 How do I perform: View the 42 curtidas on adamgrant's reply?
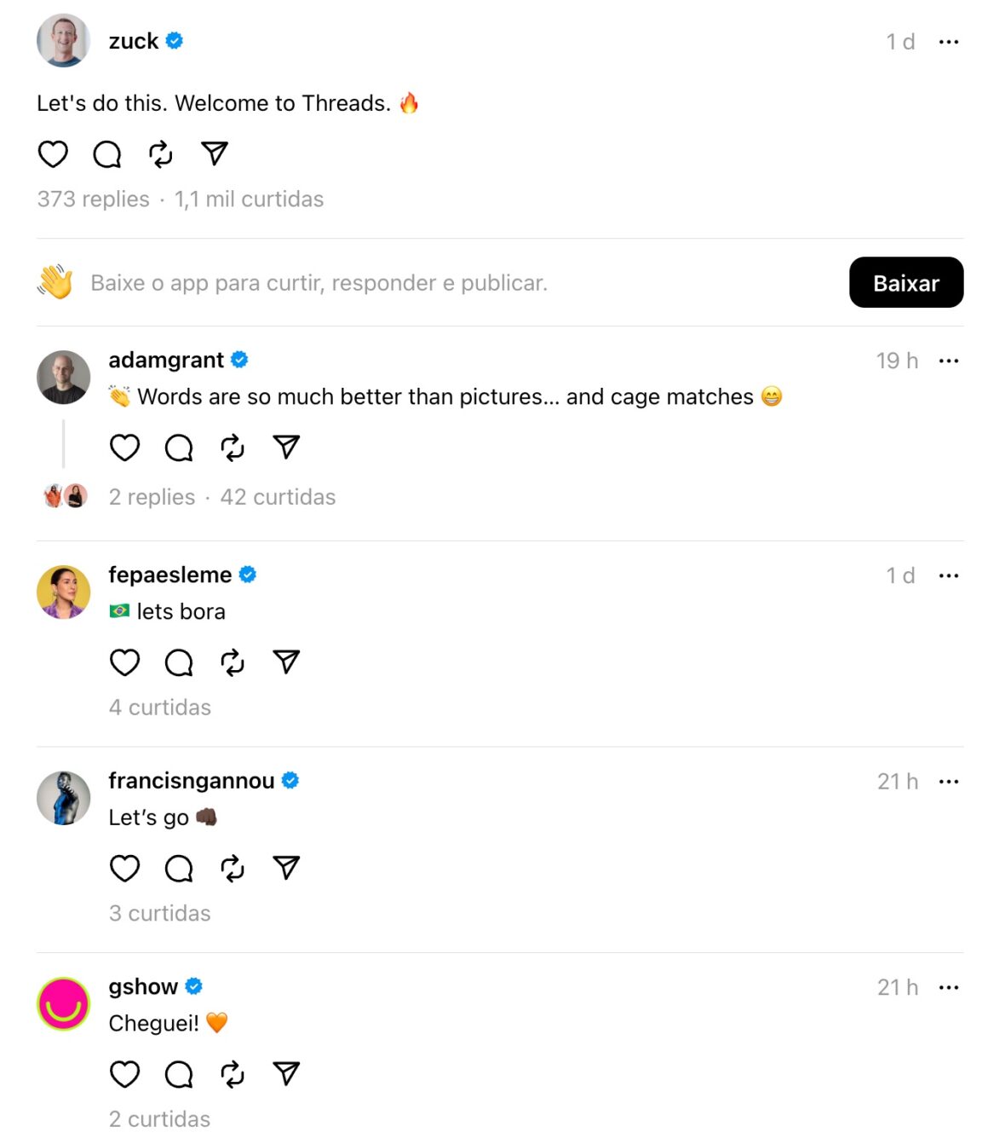coord(278,496)
